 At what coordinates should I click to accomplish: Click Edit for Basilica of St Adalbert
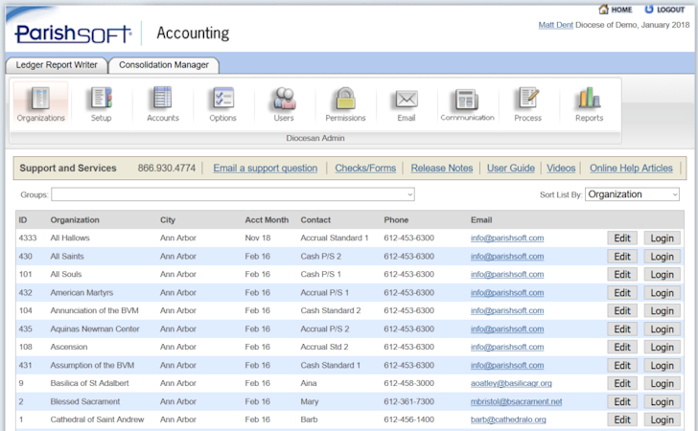[x=622, y=383]
